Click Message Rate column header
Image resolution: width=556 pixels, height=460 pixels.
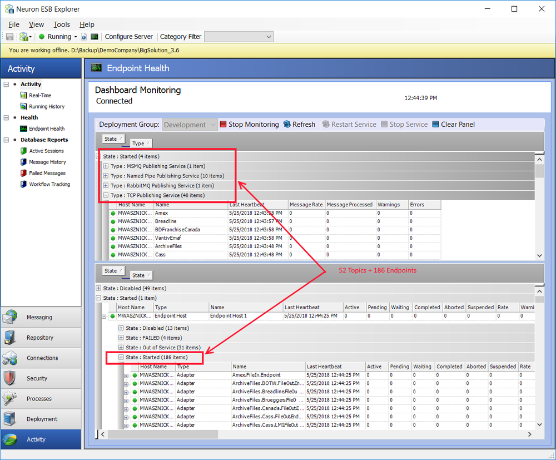pyautogui.click(x=306, y=205)
